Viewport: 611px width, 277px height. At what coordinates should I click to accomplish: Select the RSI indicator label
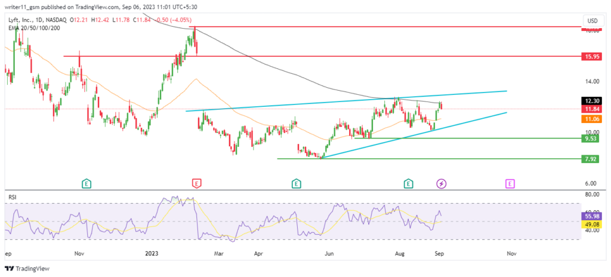pos(13,198)
